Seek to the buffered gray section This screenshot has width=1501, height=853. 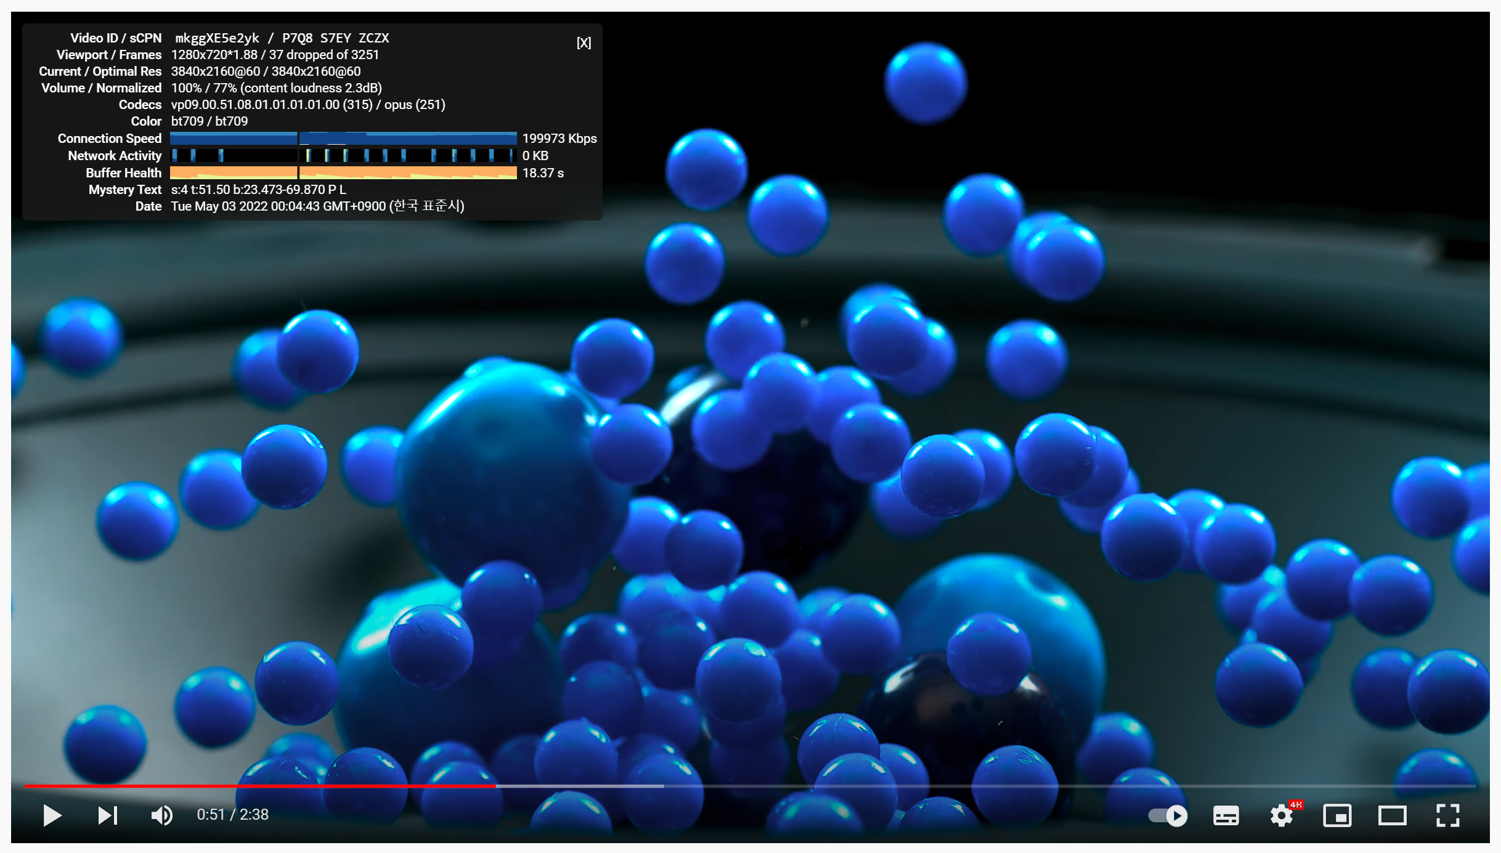pos(579,786)
